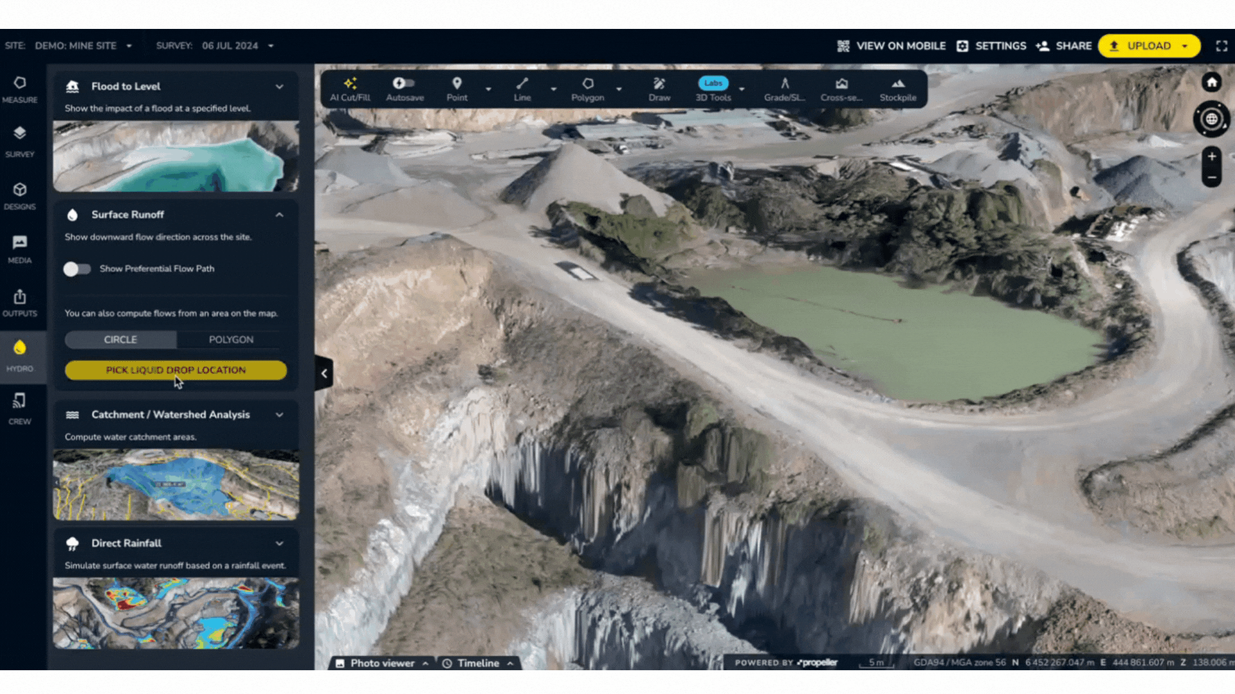Click the Share button

[x=1064, y=46]
